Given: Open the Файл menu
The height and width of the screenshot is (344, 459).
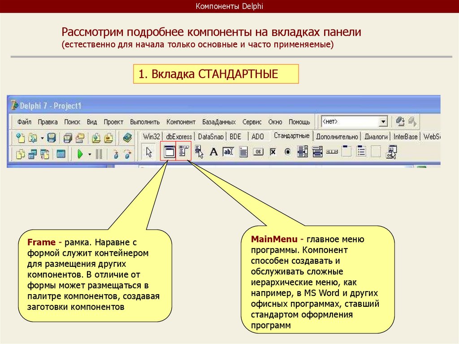Looking at the screenshot, I should [24, 122].
